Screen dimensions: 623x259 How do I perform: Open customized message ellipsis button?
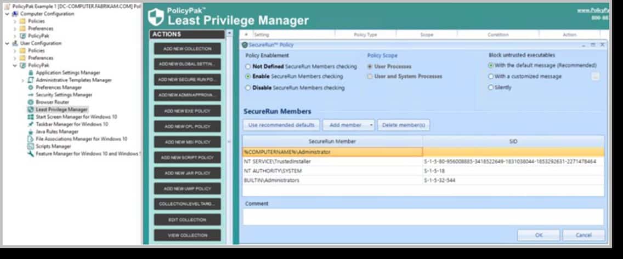(x=595, y=77)
